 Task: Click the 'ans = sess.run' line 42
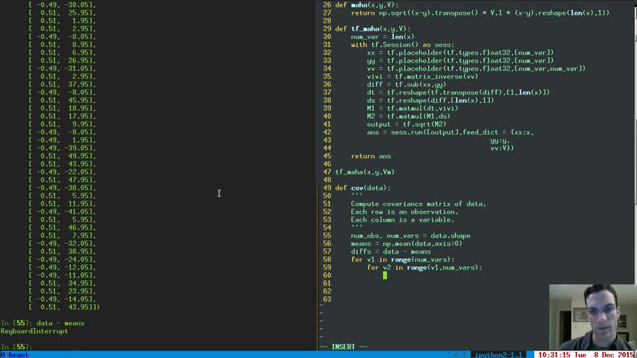click(451, 133)
